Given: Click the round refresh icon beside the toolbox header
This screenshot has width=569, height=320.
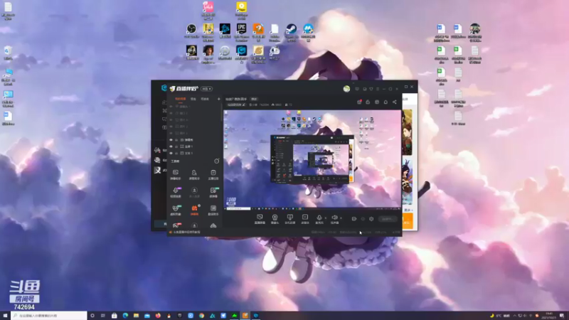Looking at the screenshot, I should 217,161.
